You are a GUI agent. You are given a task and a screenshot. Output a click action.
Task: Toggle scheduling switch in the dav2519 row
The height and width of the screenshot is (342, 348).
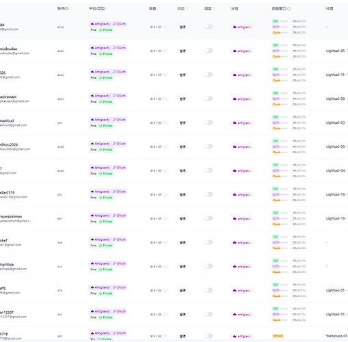[x=209, y=194]
